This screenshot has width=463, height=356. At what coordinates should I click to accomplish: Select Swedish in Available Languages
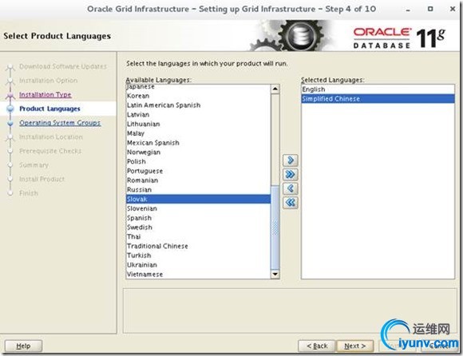click(198, 227)
